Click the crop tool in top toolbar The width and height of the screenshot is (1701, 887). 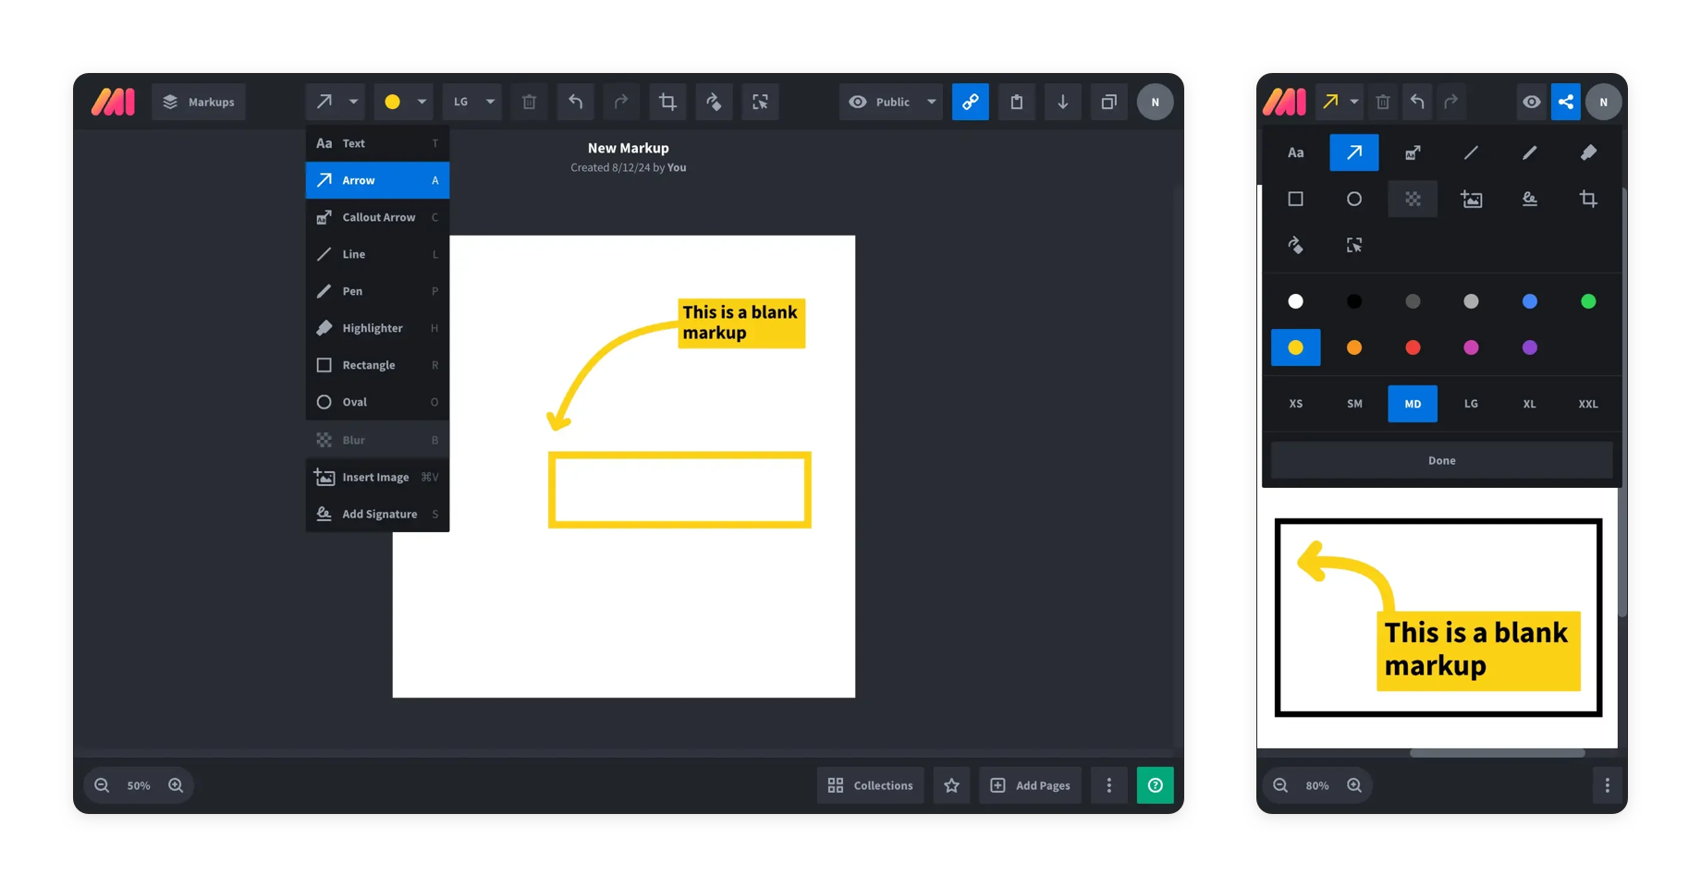tap(667, 102)
